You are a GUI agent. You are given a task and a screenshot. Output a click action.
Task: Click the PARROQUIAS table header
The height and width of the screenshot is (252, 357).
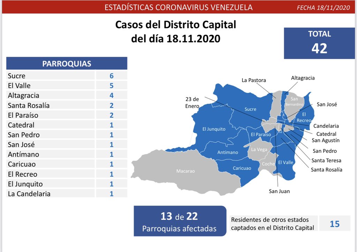pyautogui.click(x=67, y=63)
